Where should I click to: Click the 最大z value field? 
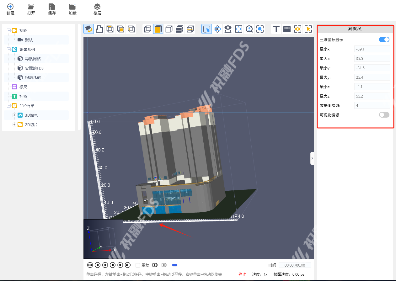[372, 96]
